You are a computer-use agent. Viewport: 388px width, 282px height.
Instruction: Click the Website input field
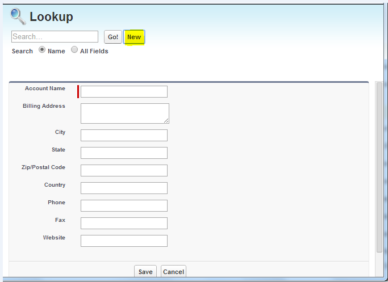(x=124, y=241)
